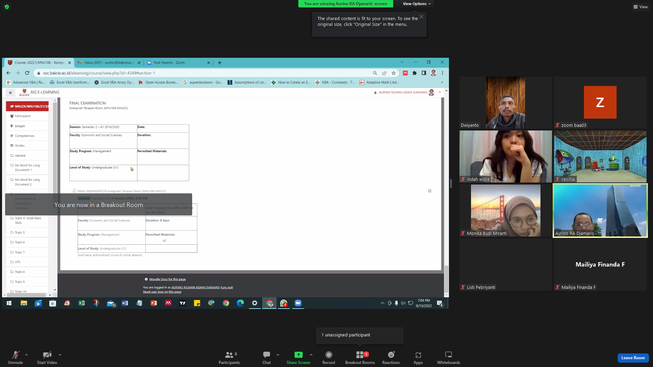Open the Excel VBA Userform bookmark
The height and width of the screenshot is (367, 653).
point(70,82)
